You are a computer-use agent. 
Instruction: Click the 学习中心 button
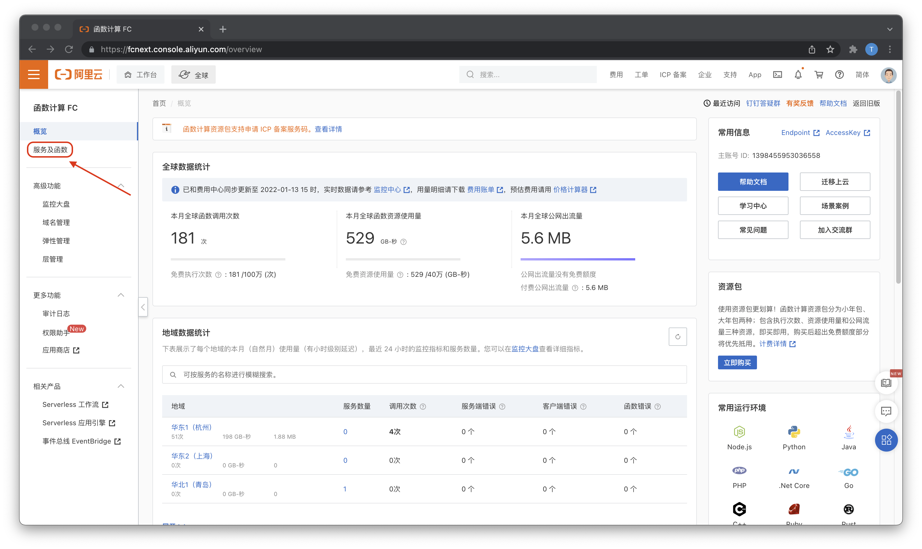[x=753, y=206]
